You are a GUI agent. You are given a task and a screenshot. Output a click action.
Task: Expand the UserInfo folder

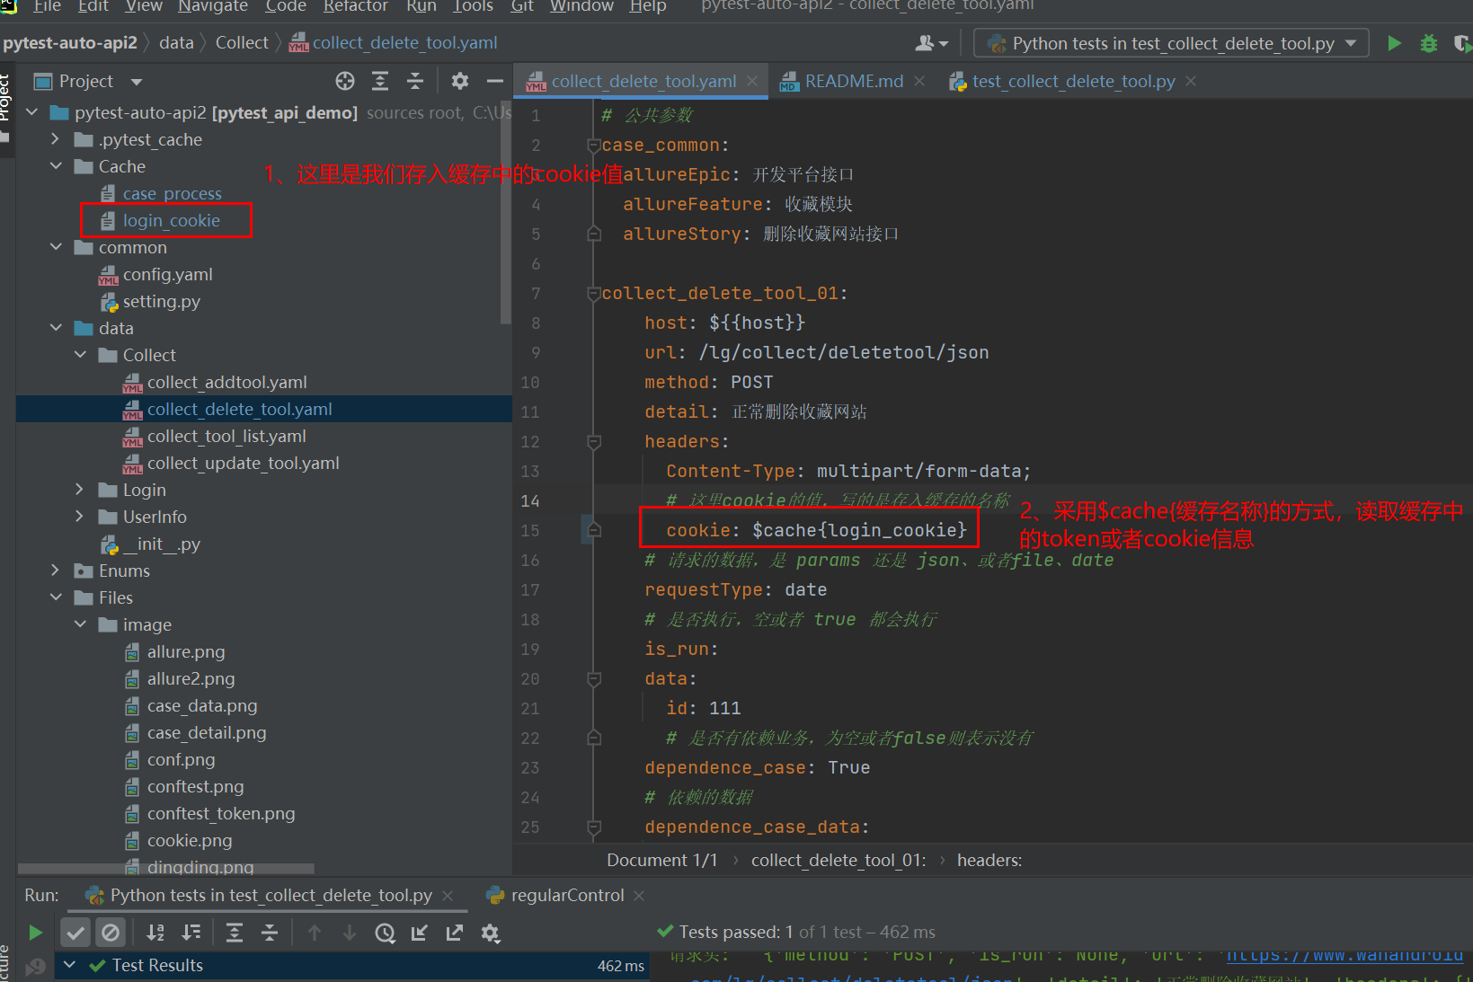coord(80,517)
